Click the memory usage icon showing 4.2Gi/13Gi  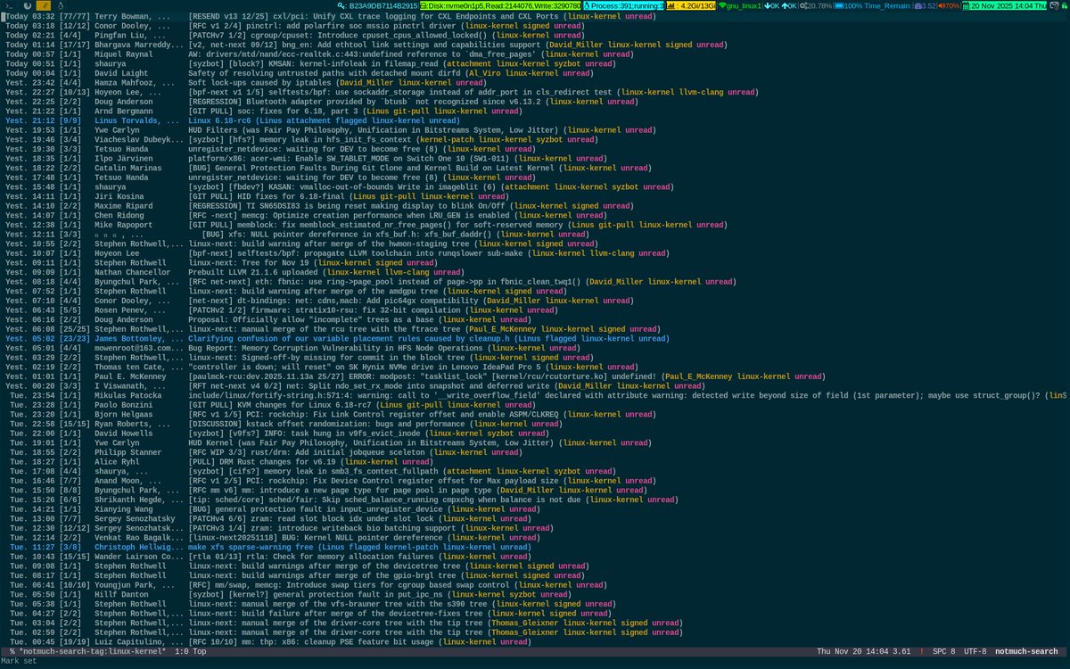pyautogui.click(x=673, y=4)
